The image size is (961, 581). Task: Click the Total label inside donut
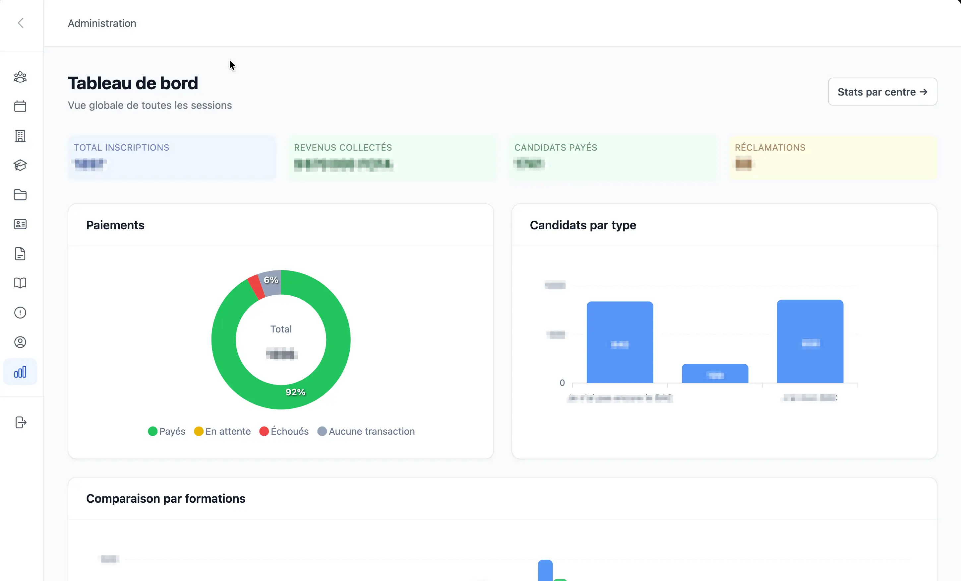pyautogui.click(x=281, y=329)
